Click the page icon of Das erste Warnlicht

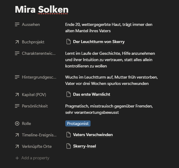69,94
